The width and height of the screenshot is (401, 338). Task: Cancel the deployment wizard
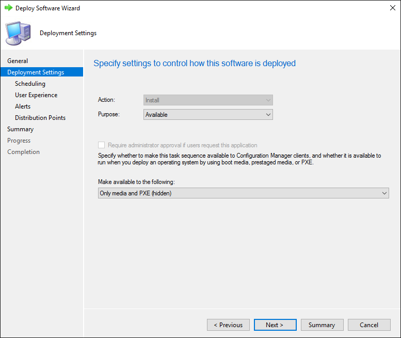(x=369, y=325)
